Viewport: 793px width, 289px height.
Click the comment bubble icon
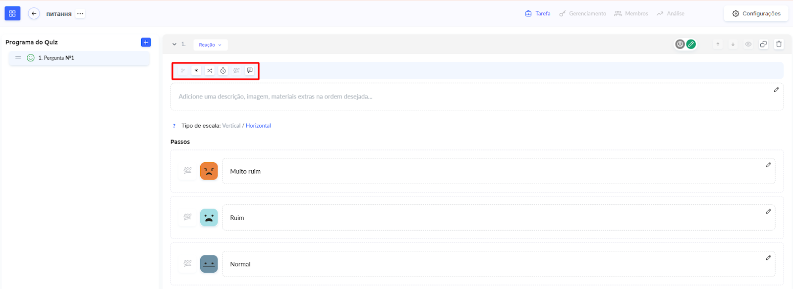[250, 71]
